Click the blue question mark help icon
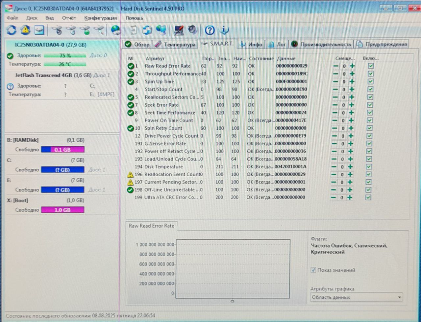The image size is (421, 322). 210,31
